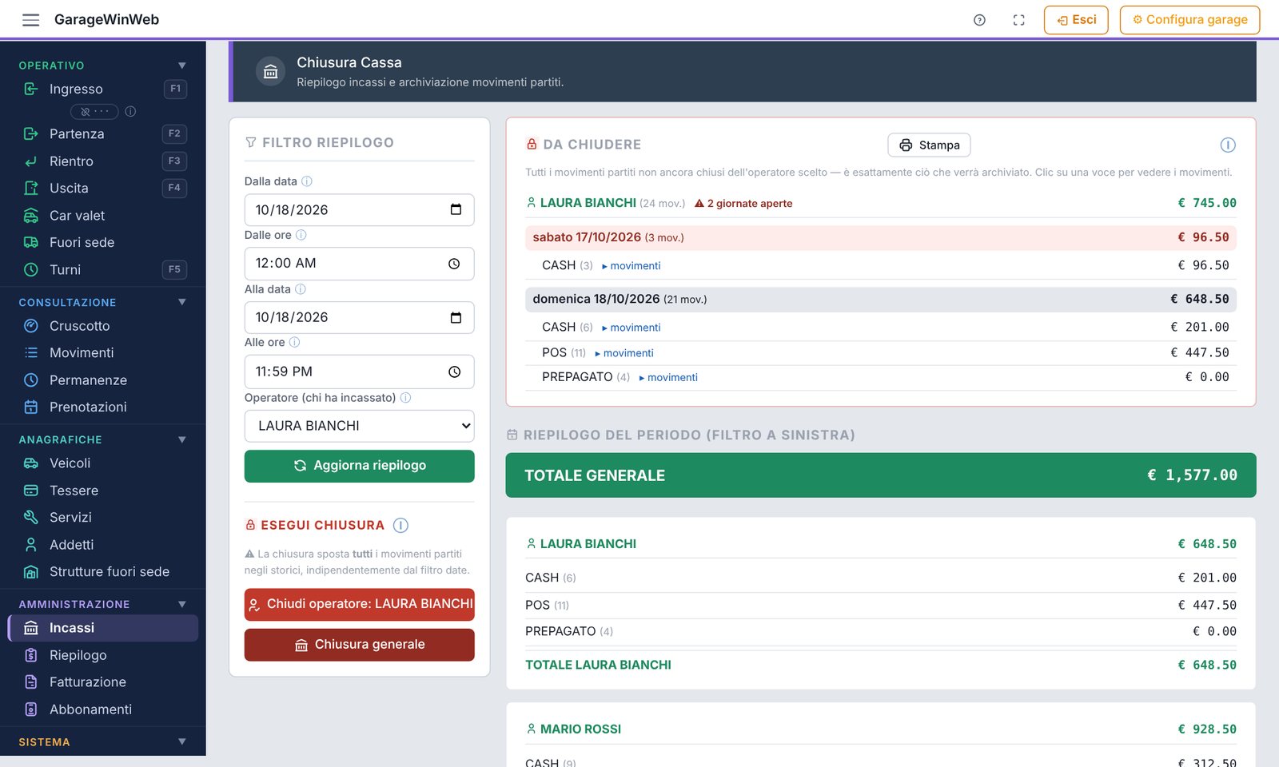Click info icon under Ingresso entry

(x=130, y=112)
